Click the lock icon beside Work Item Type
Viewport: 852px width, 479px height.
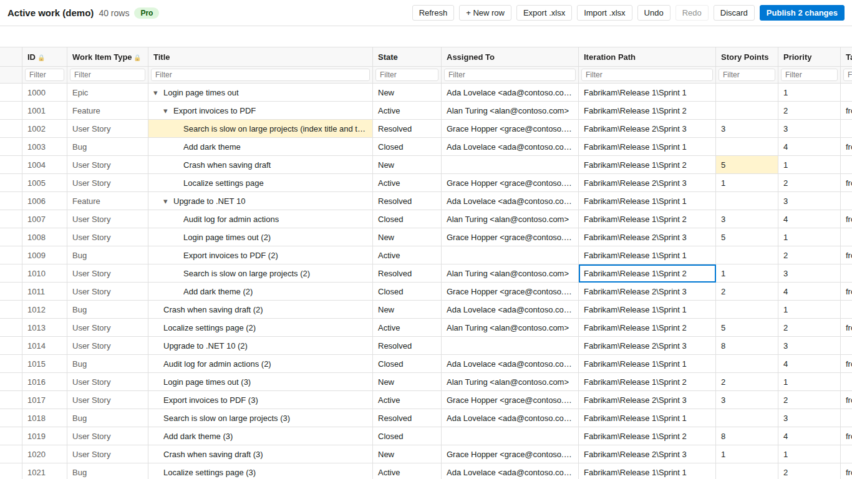[137, 57]
